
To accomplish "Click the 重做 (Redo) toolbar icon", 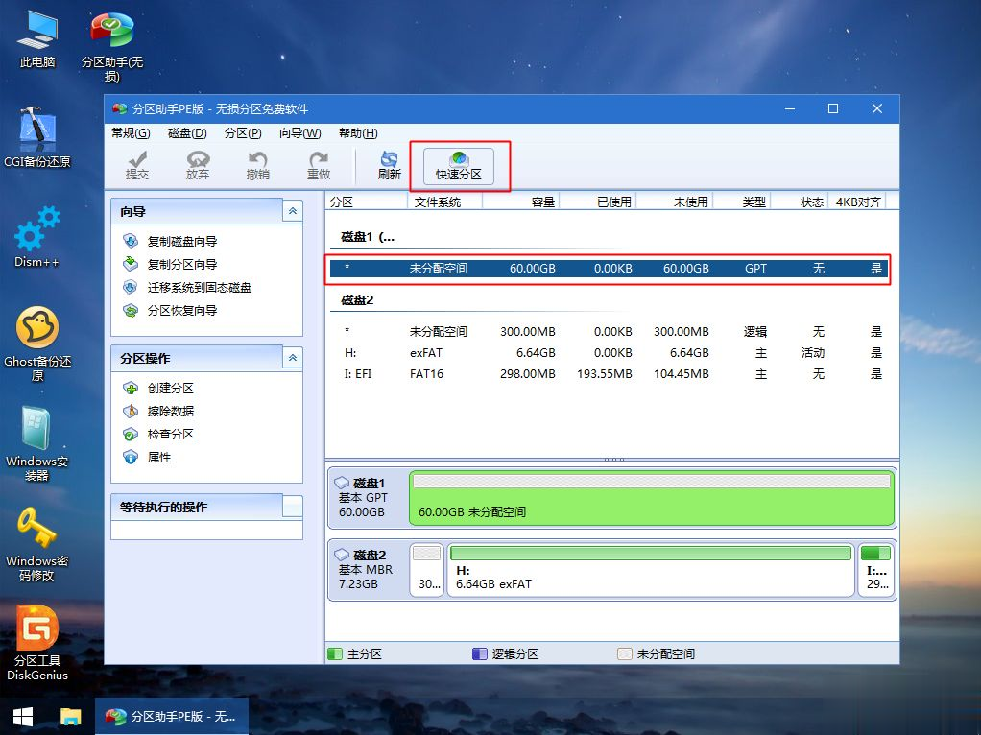I will (x=320, y=164).
